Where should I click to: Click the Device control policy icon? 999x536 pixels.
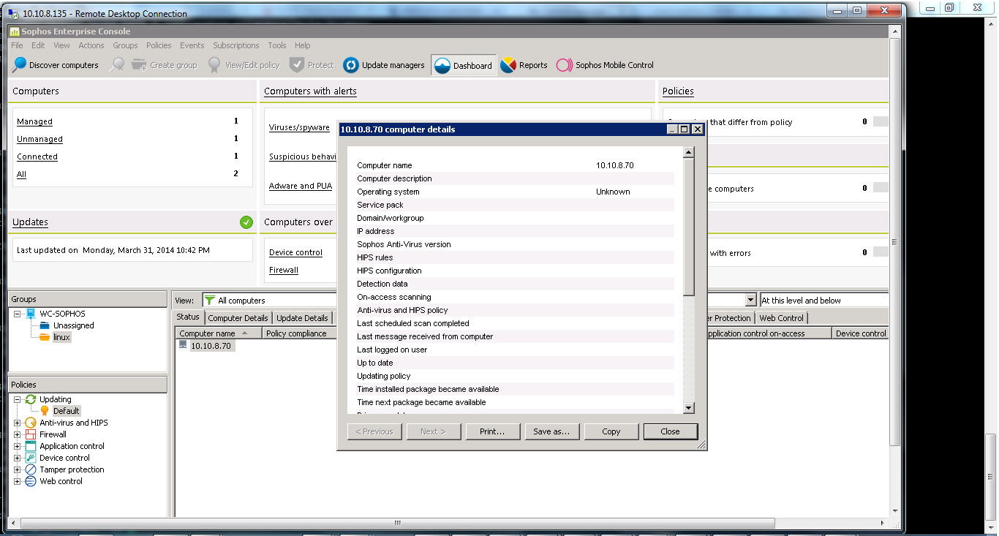pyautogui.click(x=31, y=458)
